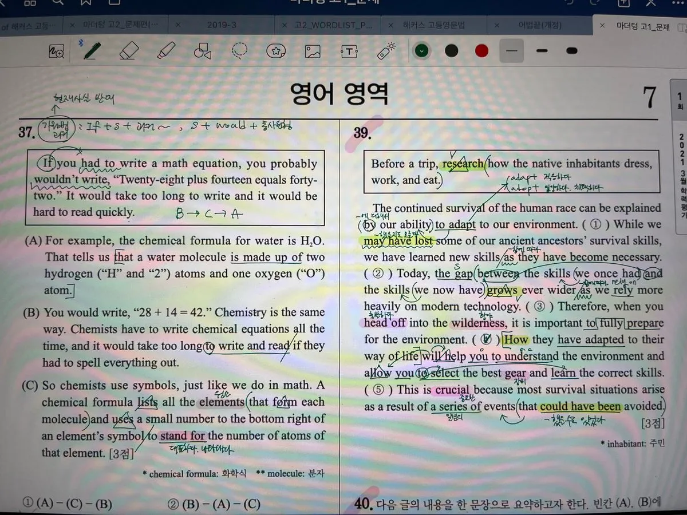Pick the Highlighter tool
The height and width of the screenshot is (515, 687).
coord(166,50)
